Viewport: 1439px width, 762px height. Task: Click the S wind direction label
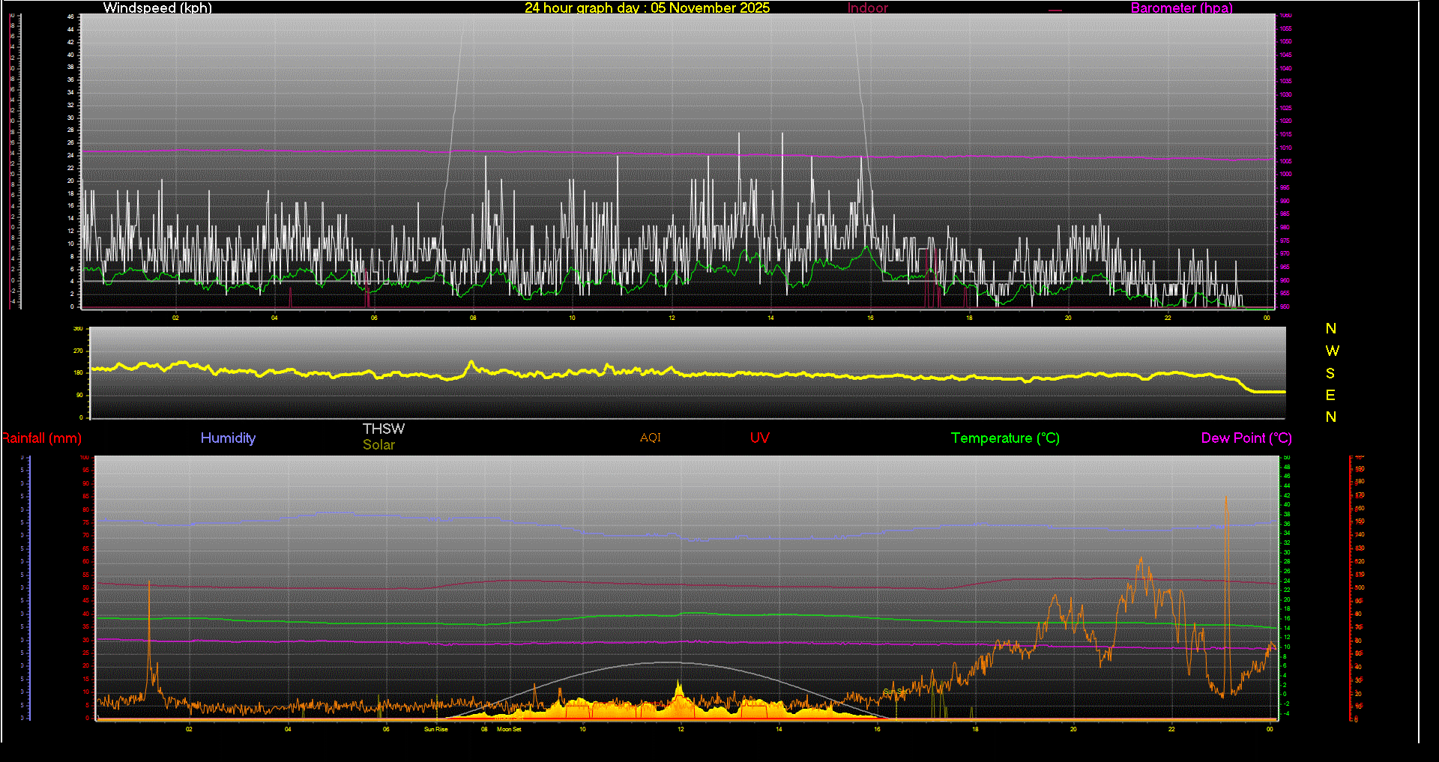(1330, 373)
